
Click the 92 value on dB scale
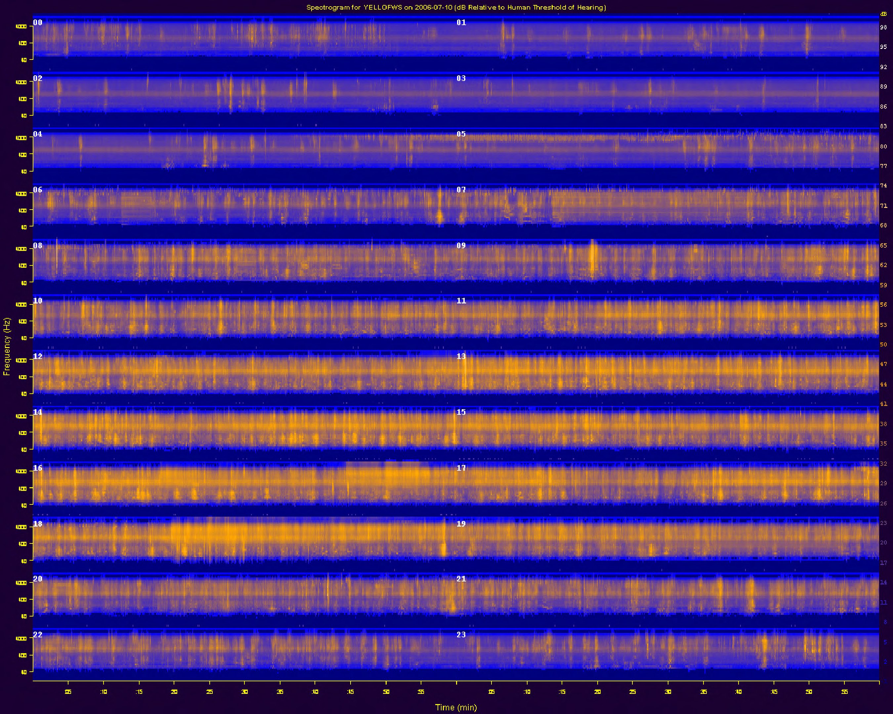tap(883, 67)
